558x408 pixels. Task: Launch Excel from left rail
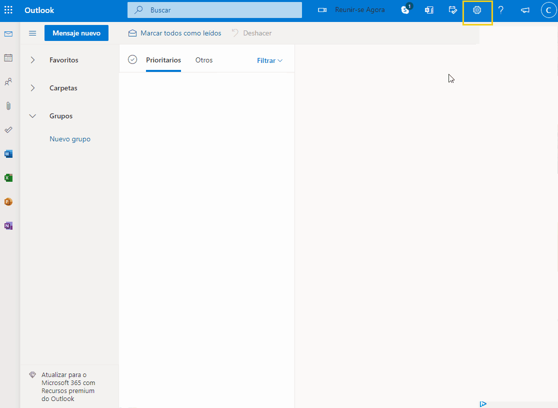[8, 178]
